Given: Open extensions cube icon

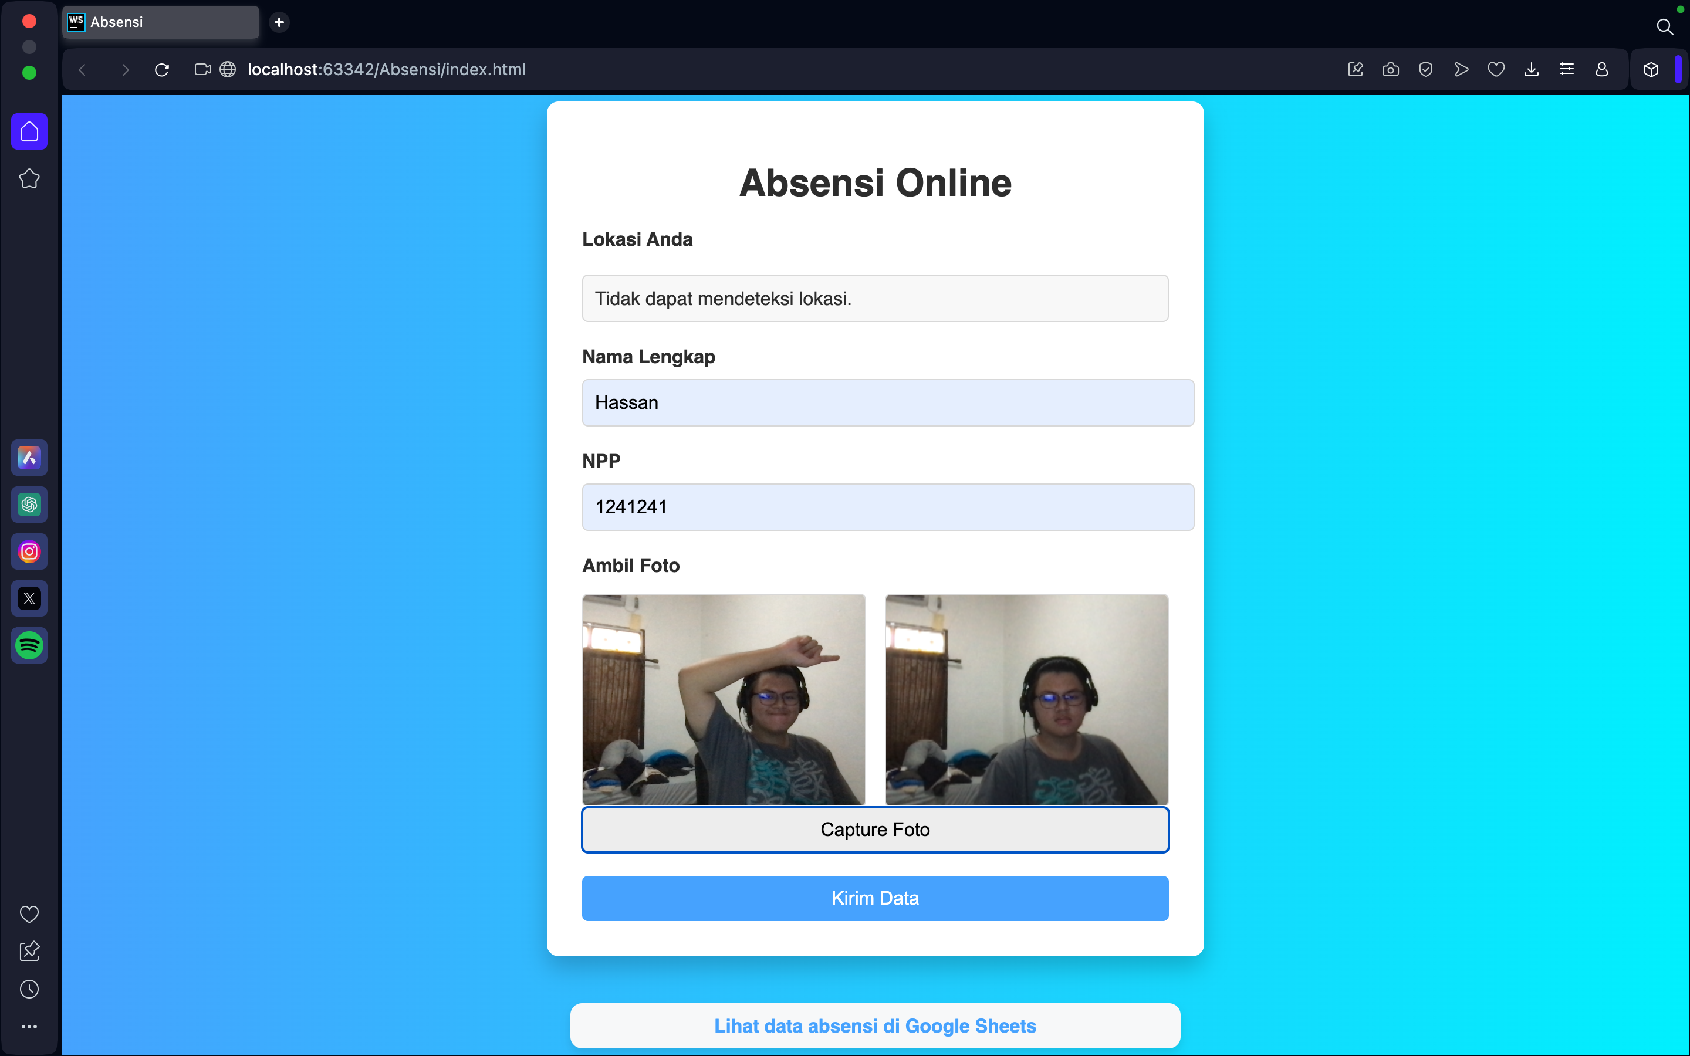Looking at the screenshot, I should tap(1651, 69).
